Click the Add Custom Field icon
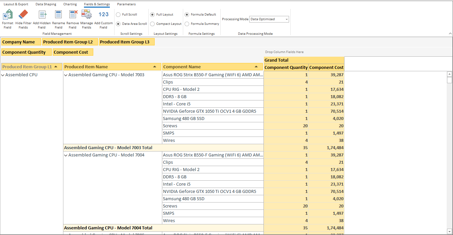Image resolution: width=453 pixels, height=235 pixels. pyautogui.click(x=104, y=15)
